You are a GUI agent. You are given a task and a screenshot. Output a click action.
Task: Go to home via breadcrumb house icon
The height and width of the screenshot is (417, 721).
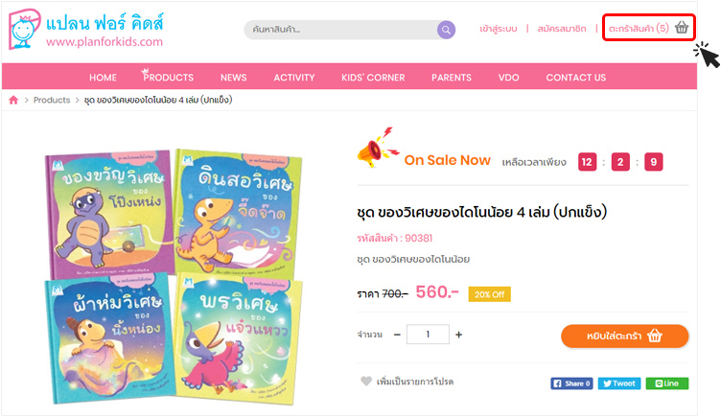pyautogui.click(x=13, y=101)
